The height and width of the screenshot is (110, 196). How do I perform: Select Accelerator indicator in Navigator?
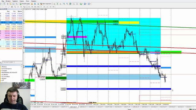(x=5, y=75)
